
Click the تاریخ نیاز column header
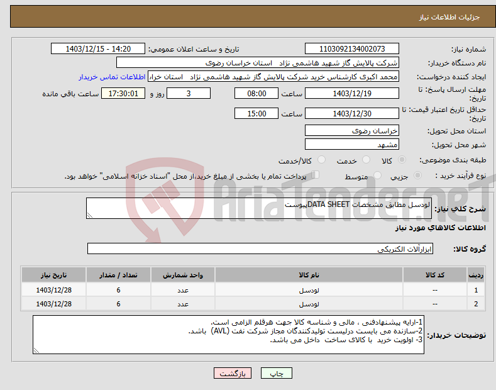[54, 275]
